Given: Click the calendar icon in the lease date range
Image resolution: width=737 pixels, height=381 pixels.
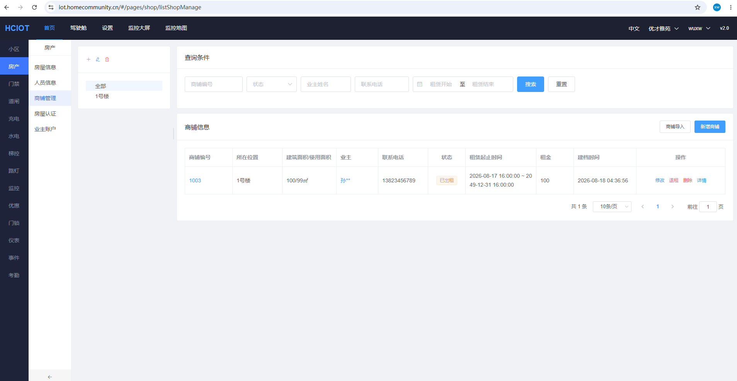Looking at the screenshot, I should (420, 84).
